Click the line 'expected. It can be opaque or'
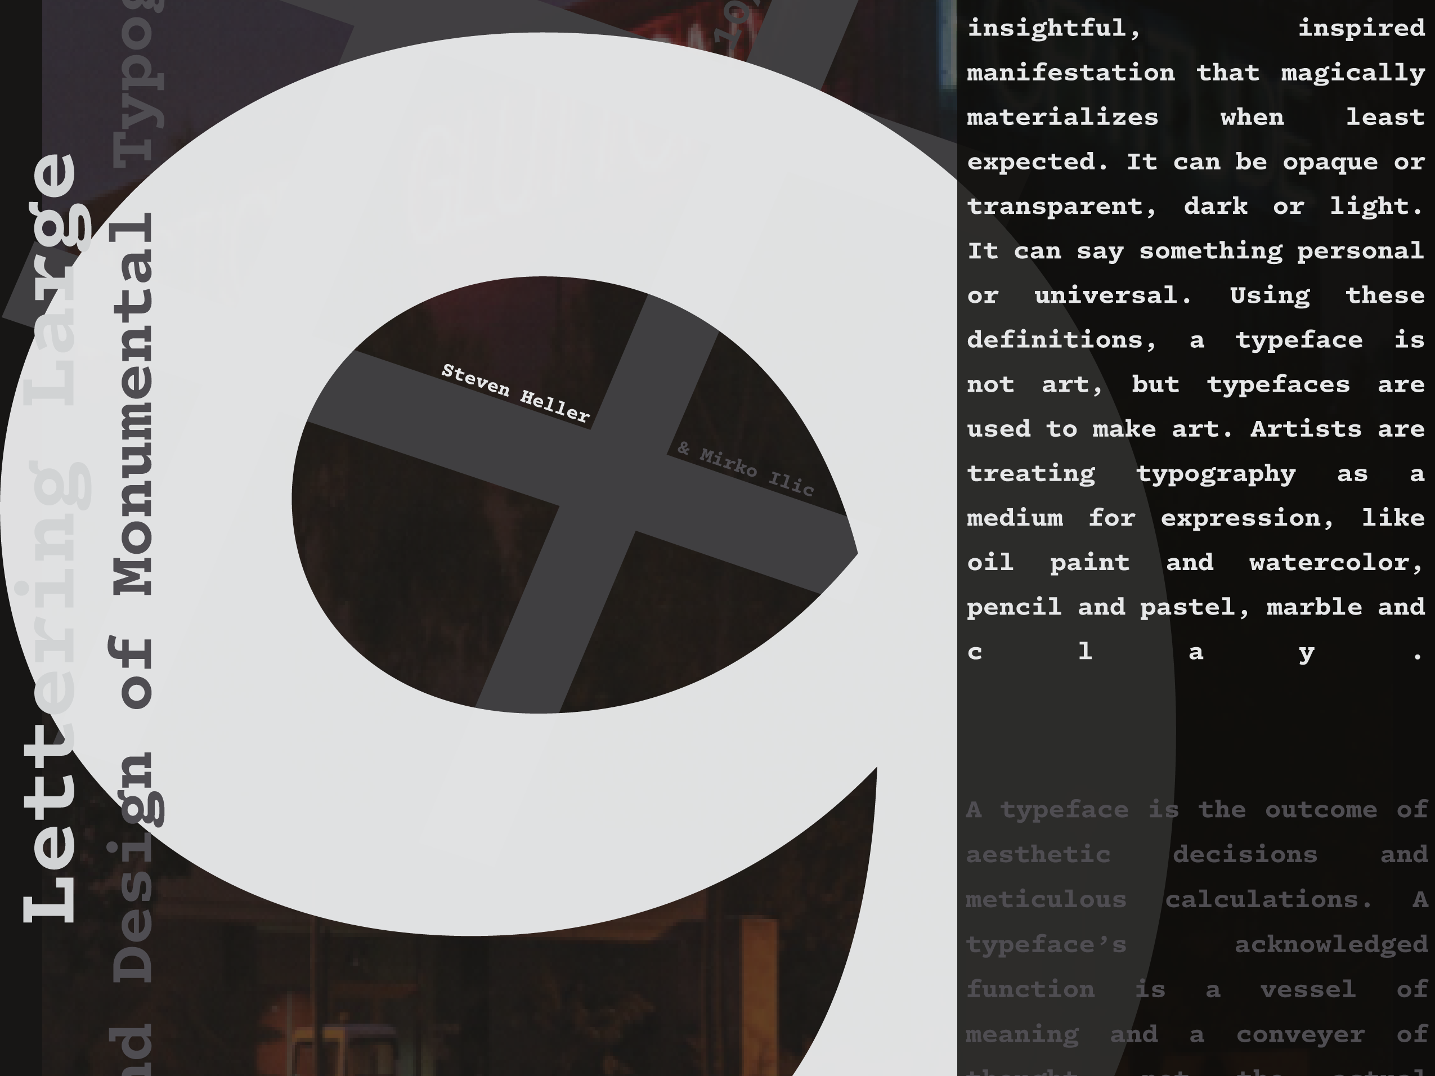This screenshot has width=1435, height=1076. (x=1196, y=162)
